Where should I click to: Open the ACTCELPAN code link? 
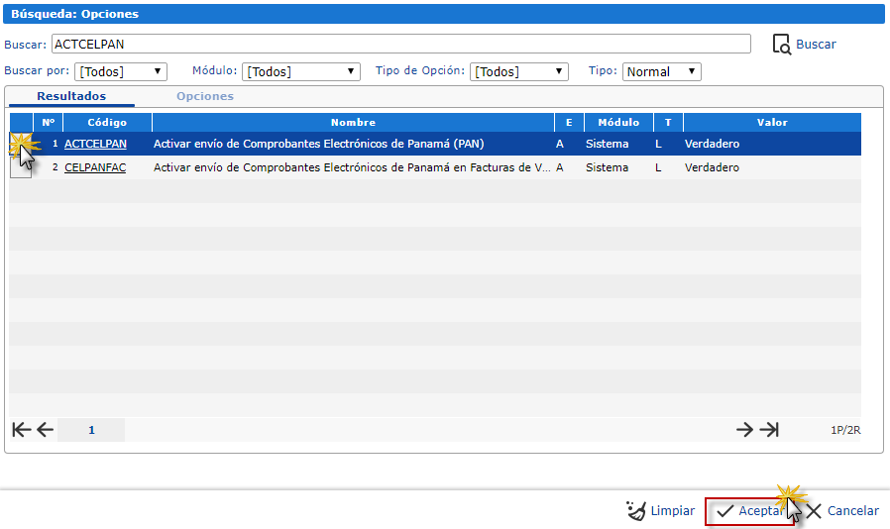coord(95,144)
